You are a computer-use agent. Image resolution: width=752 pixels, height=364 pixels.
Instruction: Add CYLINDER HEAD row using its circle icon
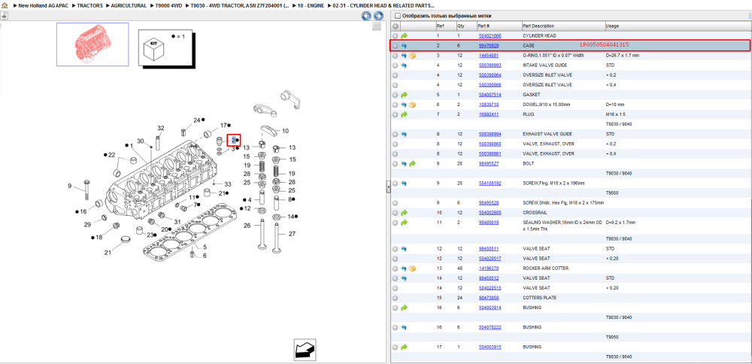[x=396, y=36]
